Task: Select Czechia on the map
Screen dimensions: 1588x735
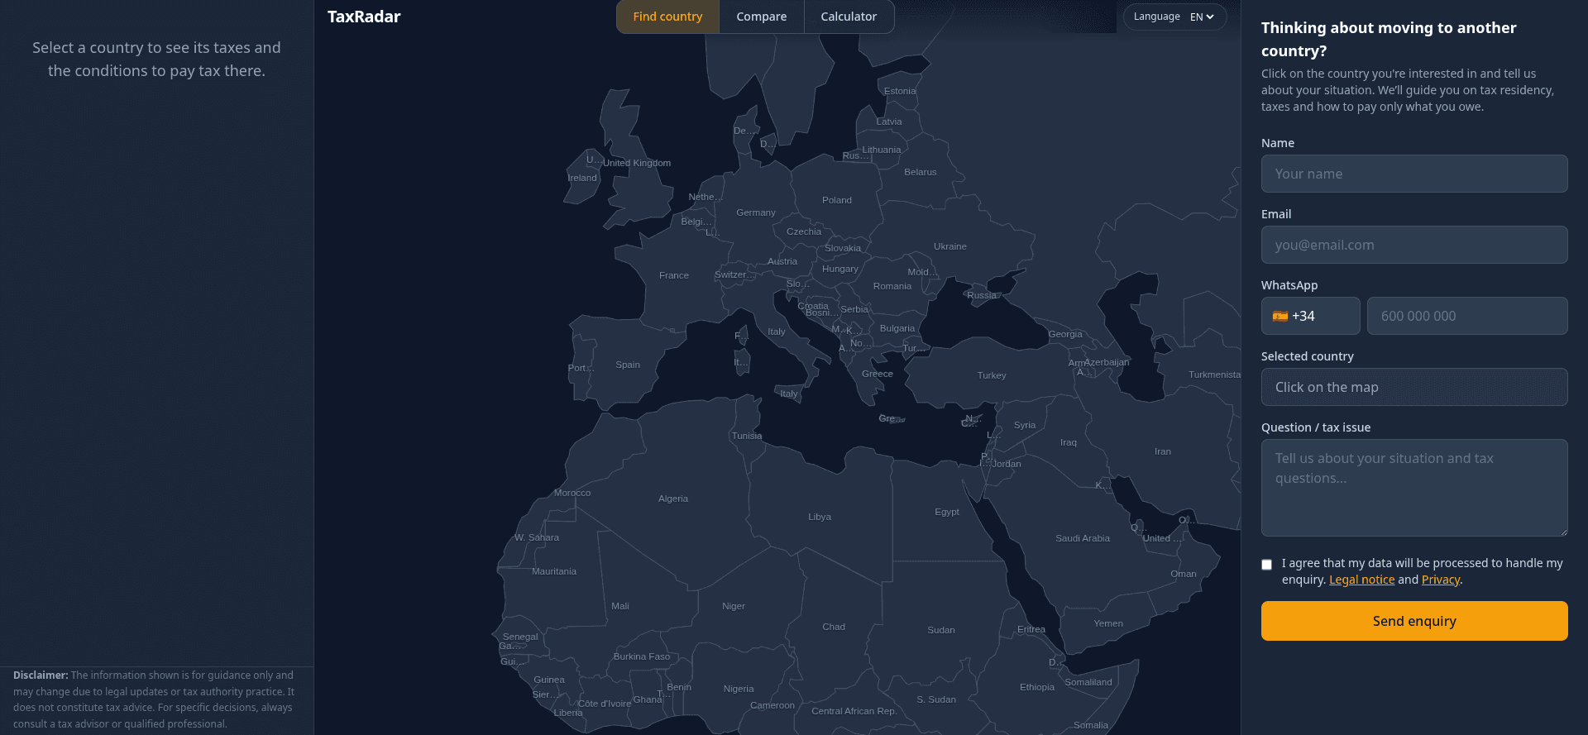Action: pos(804,231)
